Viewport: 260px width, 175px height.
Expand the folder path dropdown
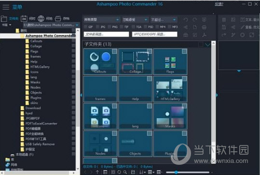click(77, 25)
